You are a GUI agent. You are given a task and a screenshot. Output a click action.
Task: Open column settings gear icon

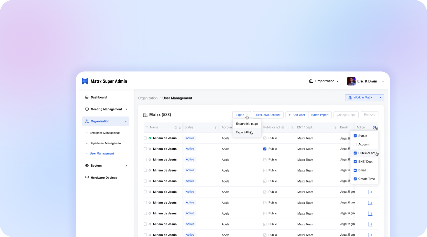point(374,128)
